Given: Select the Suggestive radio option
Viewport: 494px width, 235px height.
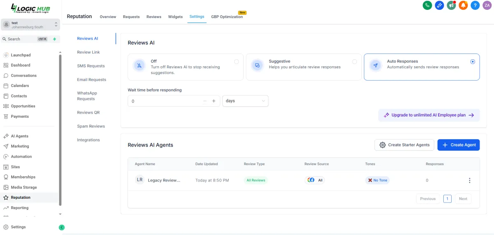Looking at the screenshot, I should [x=354, y=62].
